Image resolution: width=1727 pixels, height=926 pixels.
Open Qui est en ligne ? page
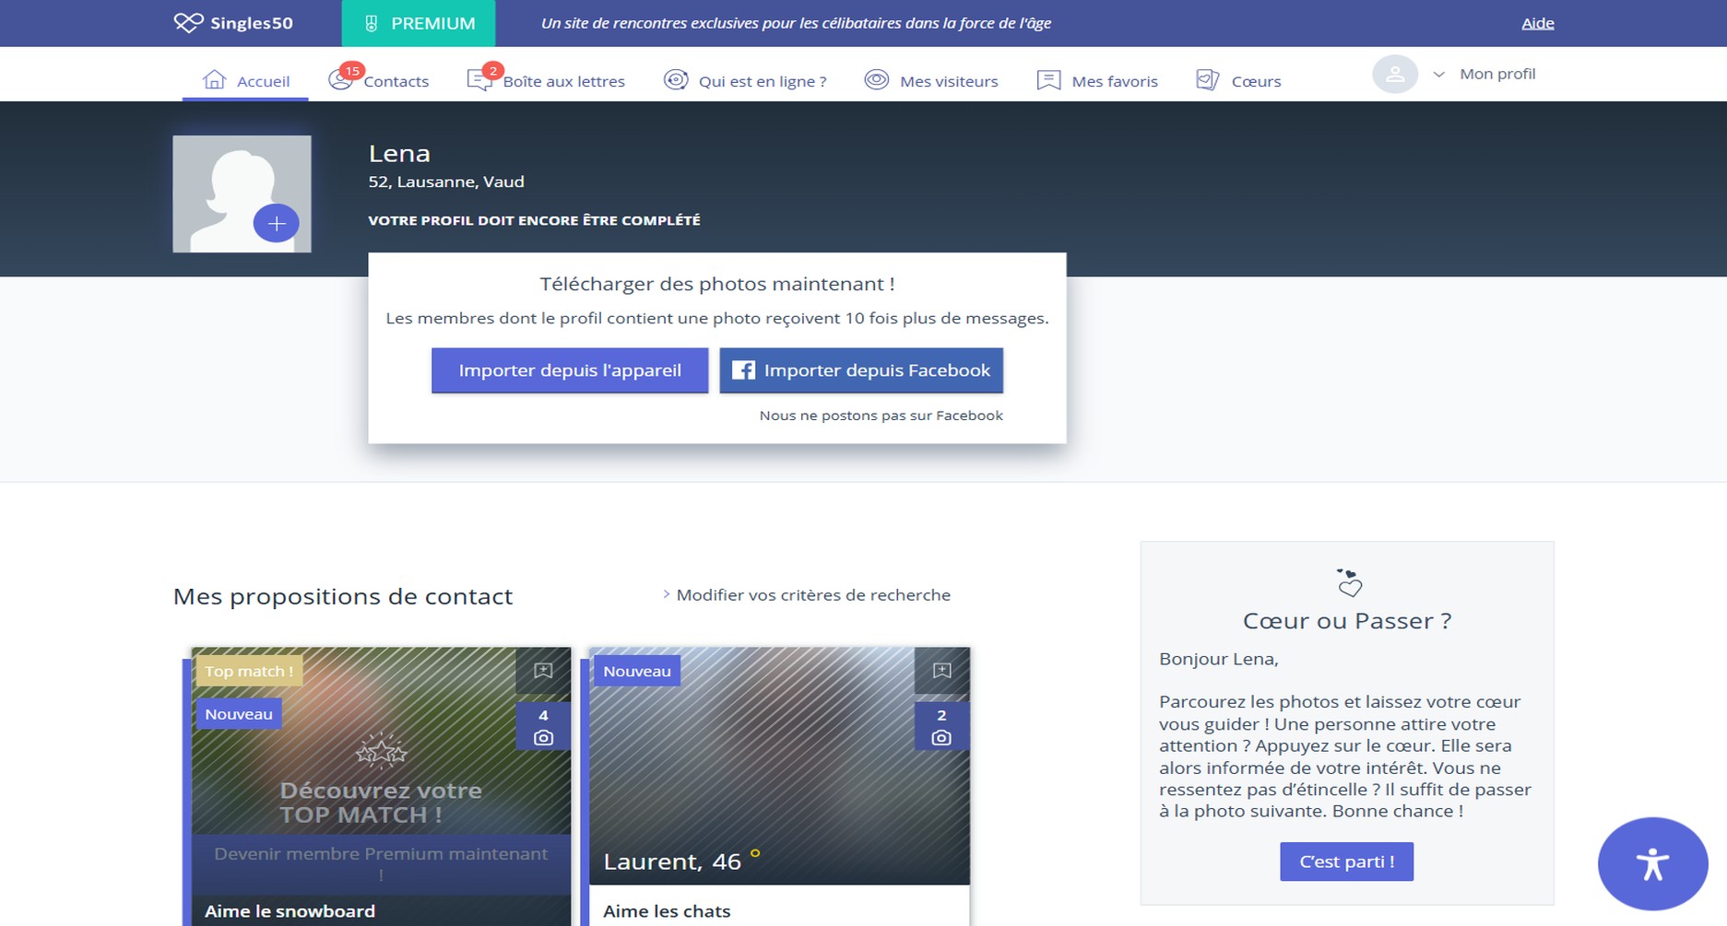click(x=745, y=80)
